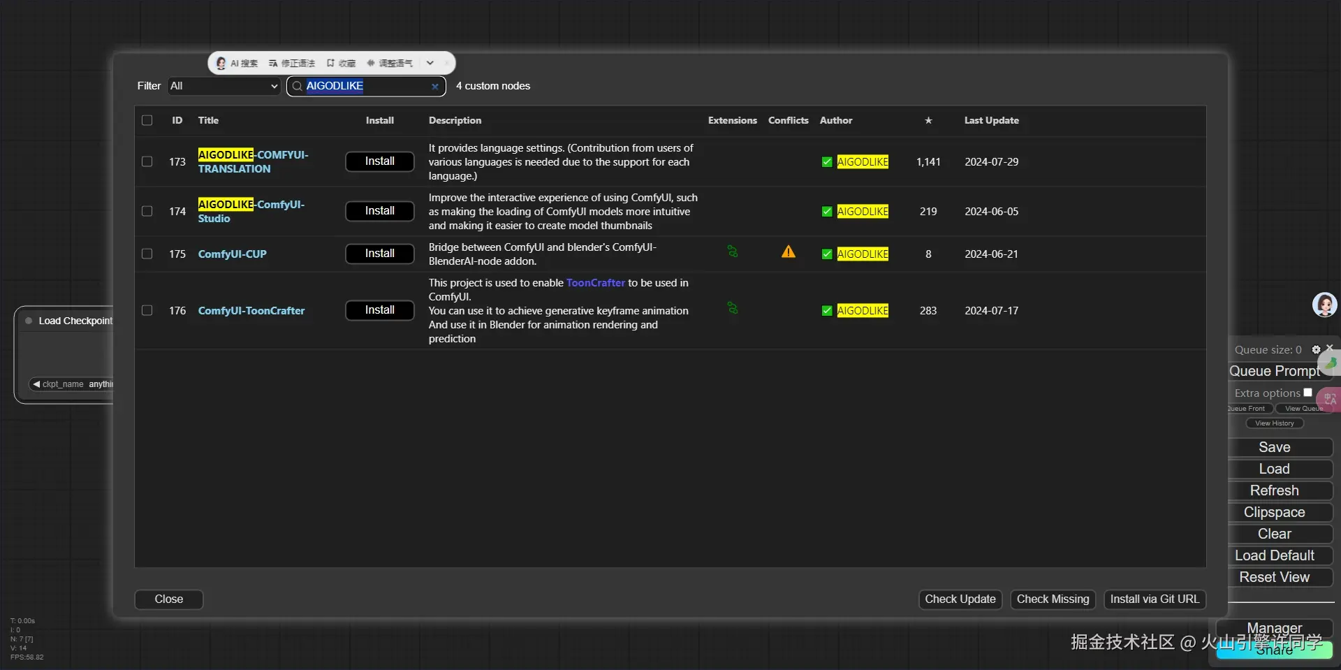This screenshot has height=670, width=1341.
Task: Sort by the Conflicts column header
Action: tap(789, 120)
